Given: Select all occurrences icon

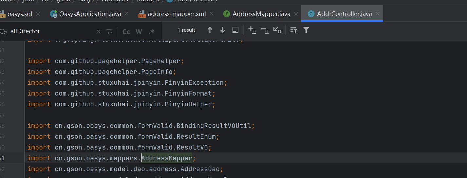Looking at the screenshot, I should [277, 30].
